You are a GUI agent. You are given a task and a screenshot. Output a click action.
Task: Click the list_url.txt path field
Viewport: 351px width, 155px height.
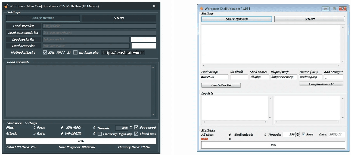pos(99,26)
